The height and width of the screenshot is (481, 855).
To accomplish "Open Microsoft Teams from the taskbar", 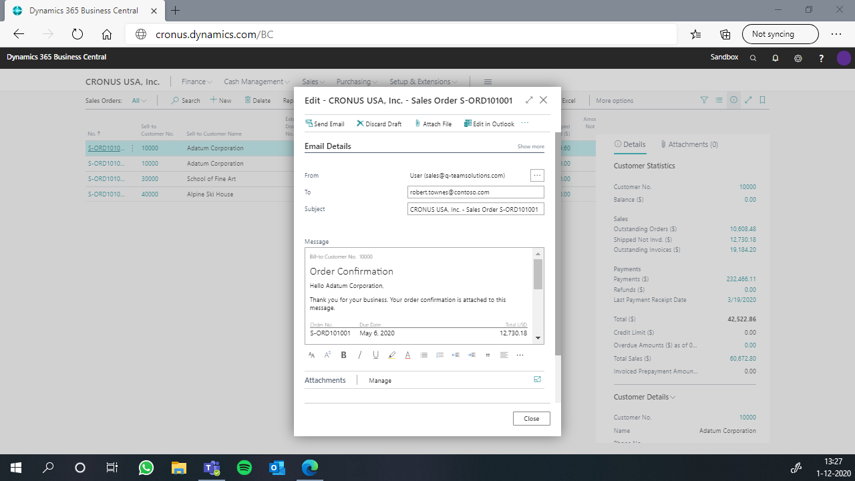I will [212, 468].
